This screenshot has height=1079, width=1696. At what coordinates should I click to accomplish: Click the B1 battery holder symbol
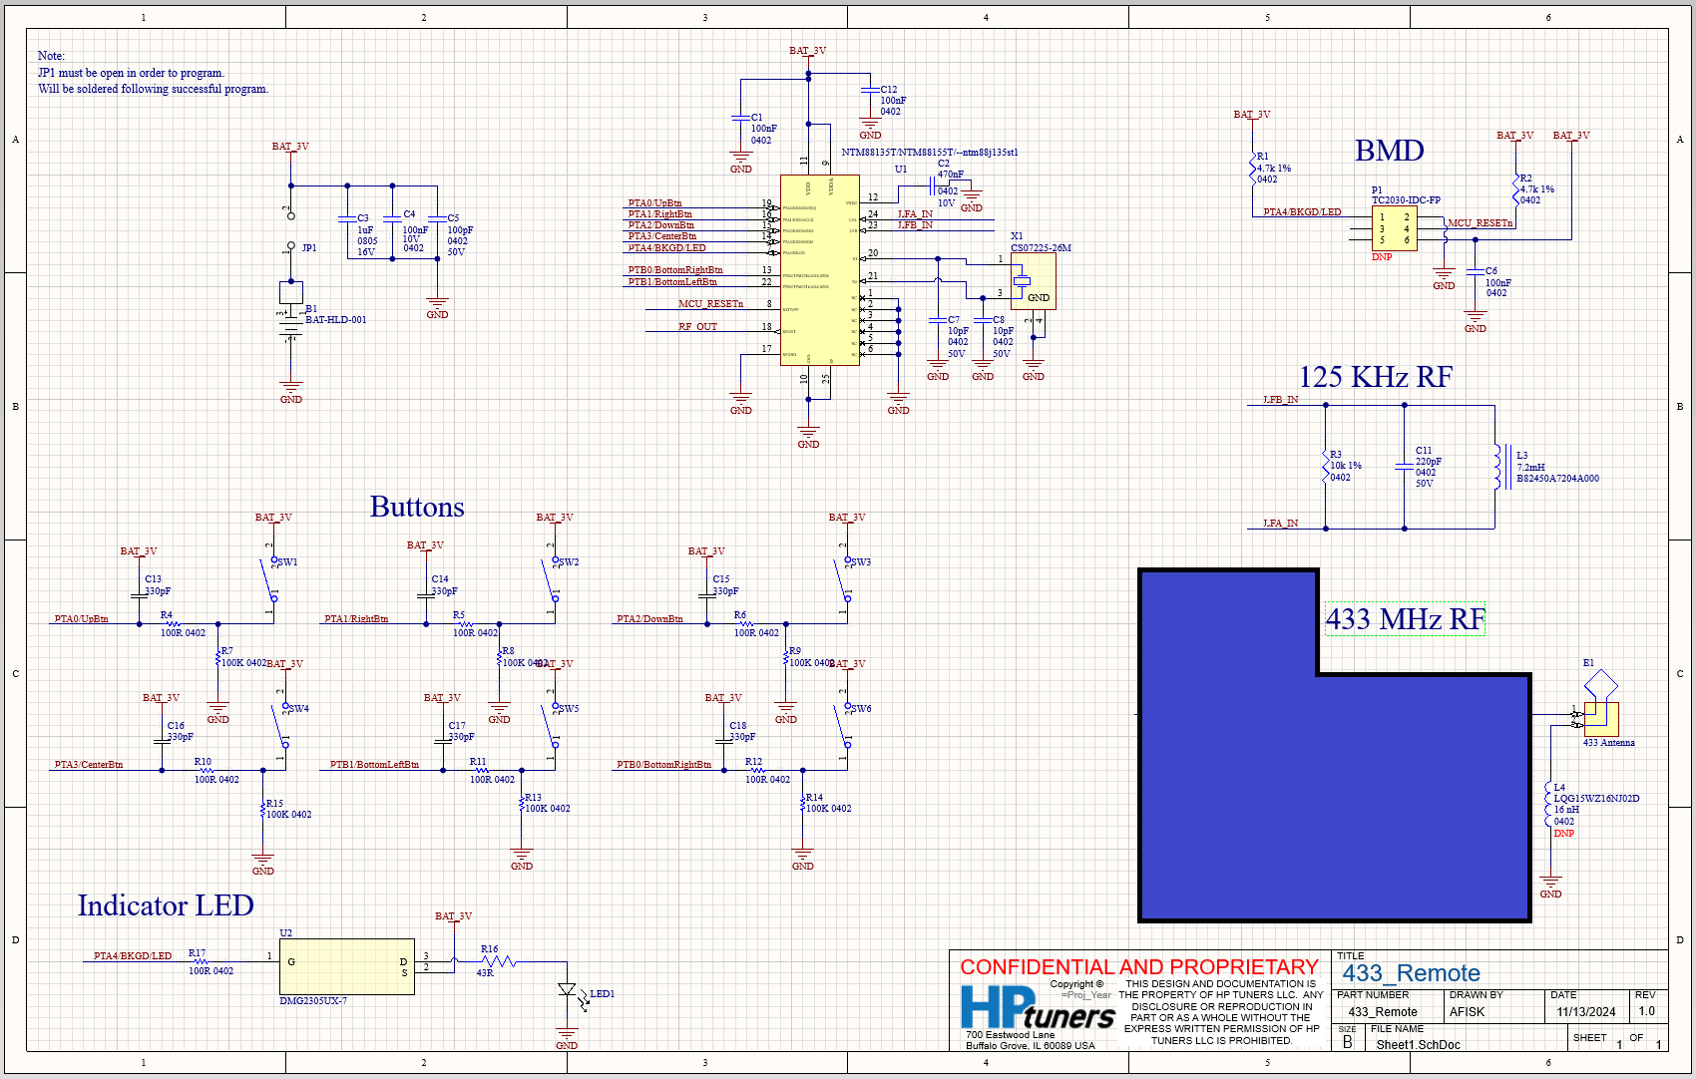(290, 309)
